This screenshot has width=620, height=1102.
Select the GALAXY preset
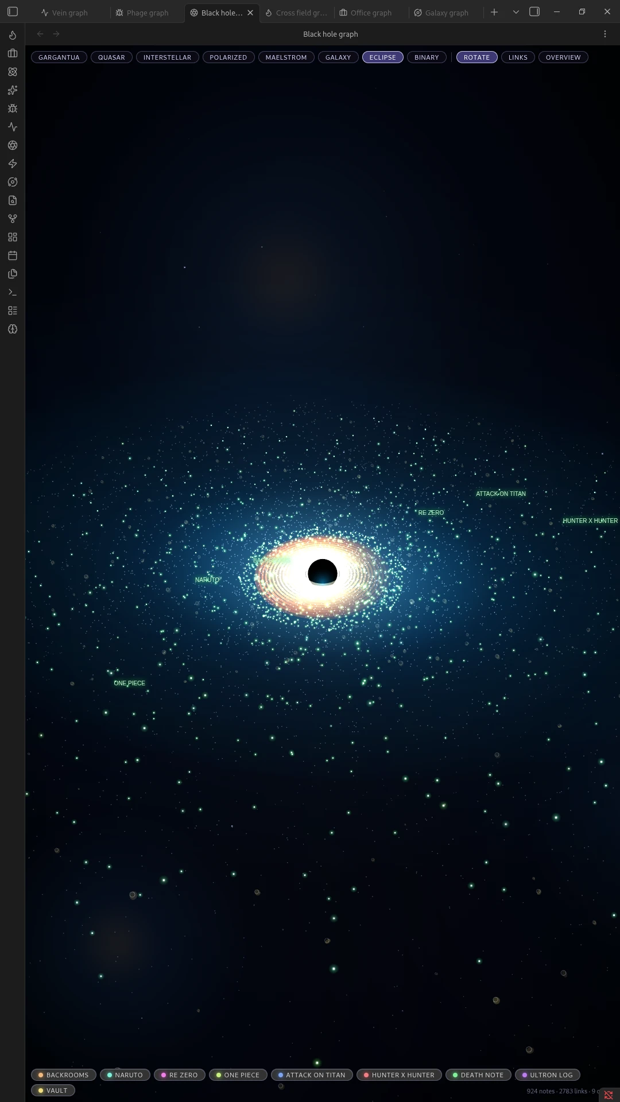click(338, 57)
